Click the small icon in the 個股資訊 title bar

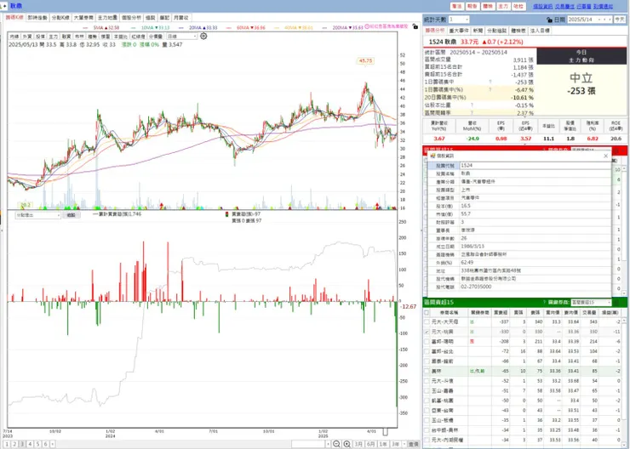(x=432, y=156)
